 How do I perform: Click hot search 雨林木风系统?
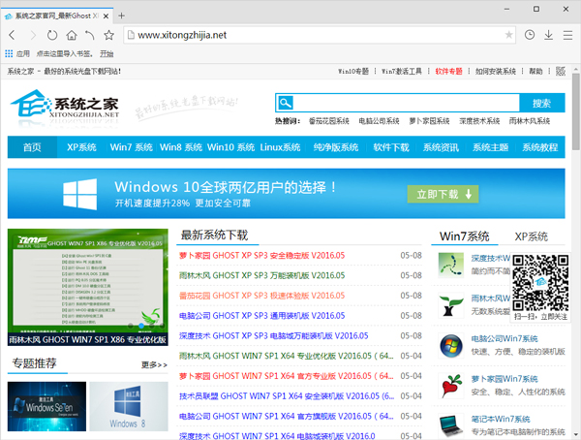point(530,121)
